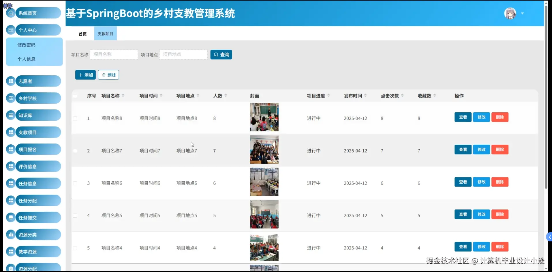552x272 pixels.
Task: Click 修改 for 项目名称7
Action: pos(481,150)
